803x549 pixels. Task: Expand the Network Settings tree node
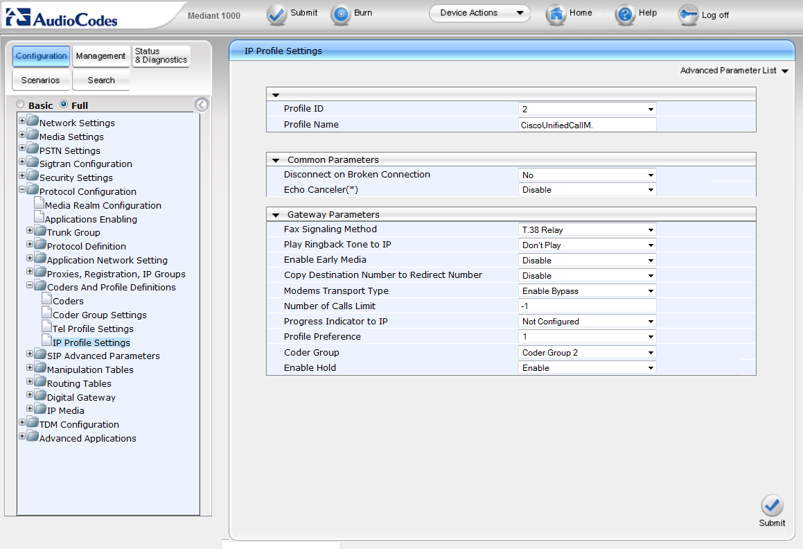pos(22,121)
